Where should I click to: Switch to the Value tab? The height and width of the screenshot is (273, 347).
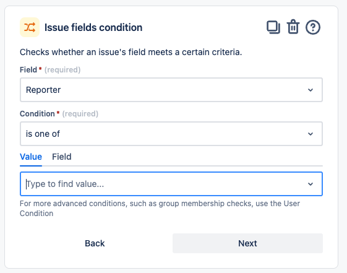coord(31,157)
